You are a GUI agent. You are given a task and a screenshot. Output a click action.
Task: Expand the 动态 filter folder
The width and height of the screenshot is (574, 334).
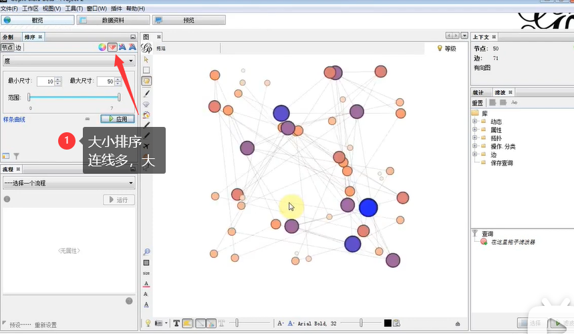tap(475, 122)
